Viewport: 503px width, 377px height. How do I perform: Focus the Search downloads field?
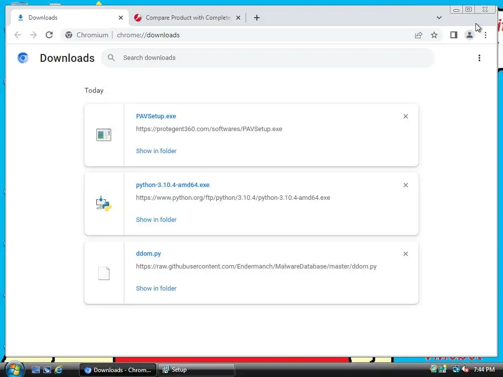click(x=268, y=58)
